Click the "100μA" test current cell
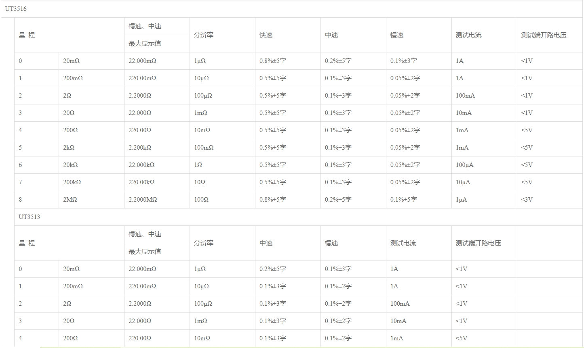Screen dimensions: 584x348 coord(464,165)
